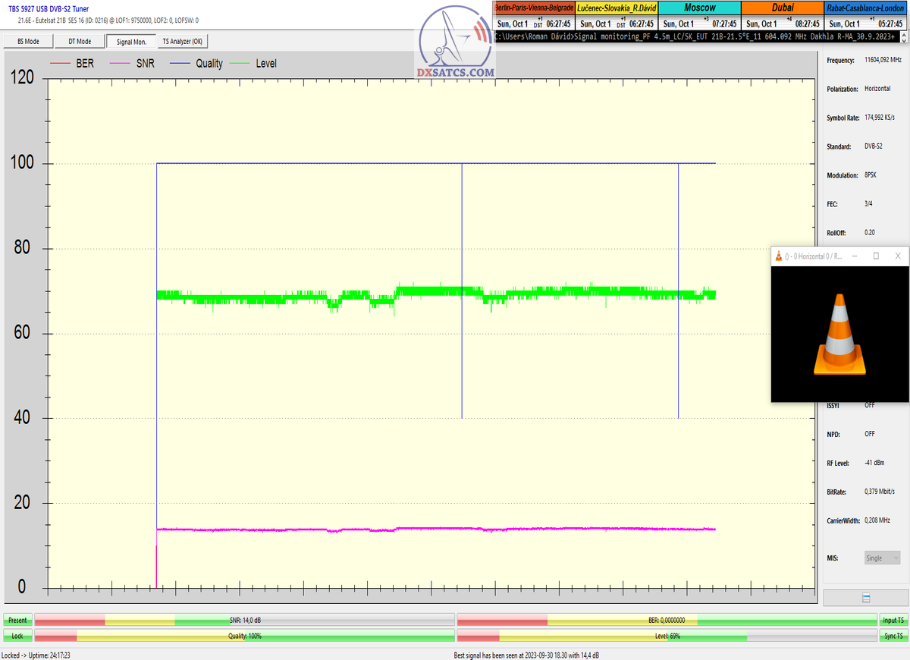Viewport: 910px width, 660px height.
Task: Click the Present status indicator
Action: (17, 620)
